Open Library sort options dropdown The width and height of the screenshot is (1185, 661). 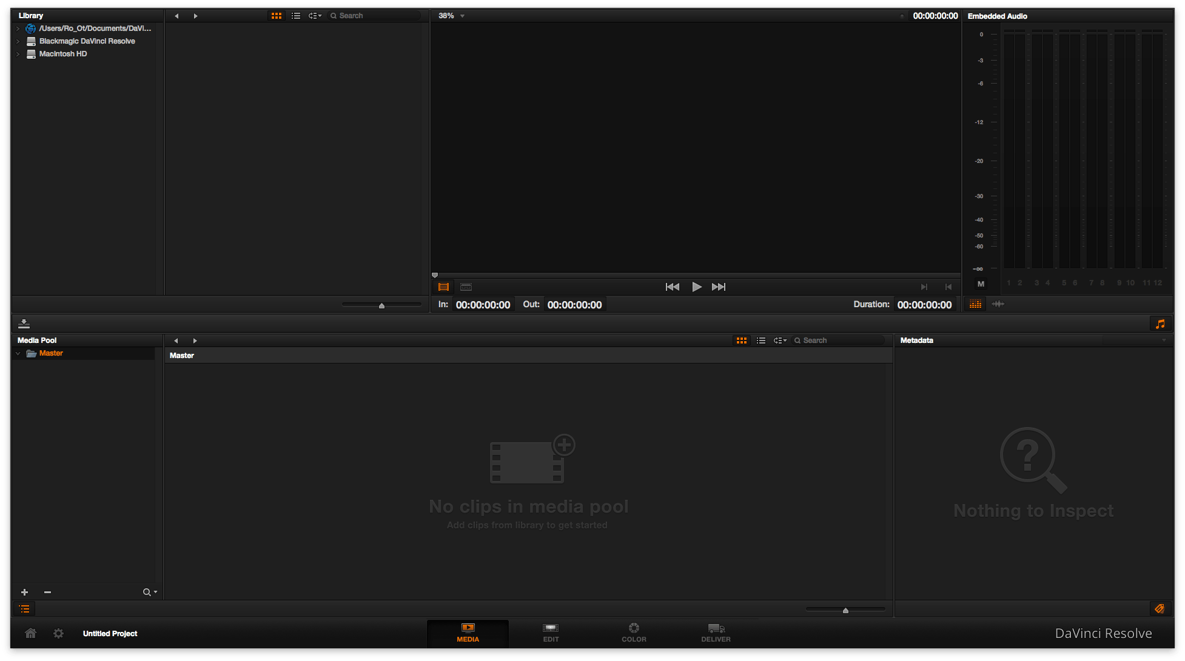tap(315, 16)
